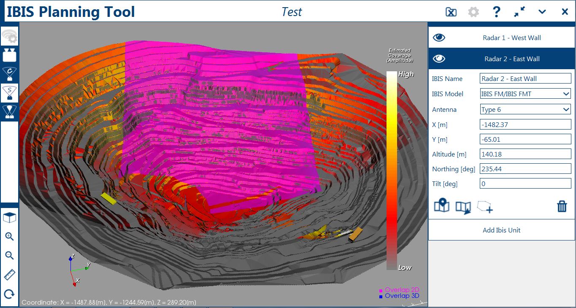Screen dimensions: 576x308
Task: Close the planning tool with X button
Action: pos(565,12)
